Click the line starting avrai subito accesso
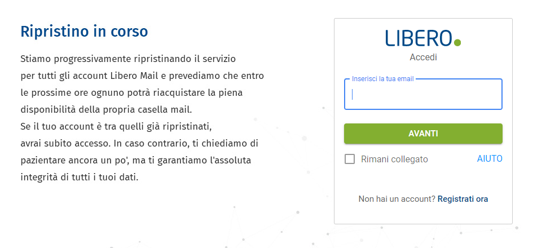The height and width of the screenshot is (248, 546). pos(139,143)
